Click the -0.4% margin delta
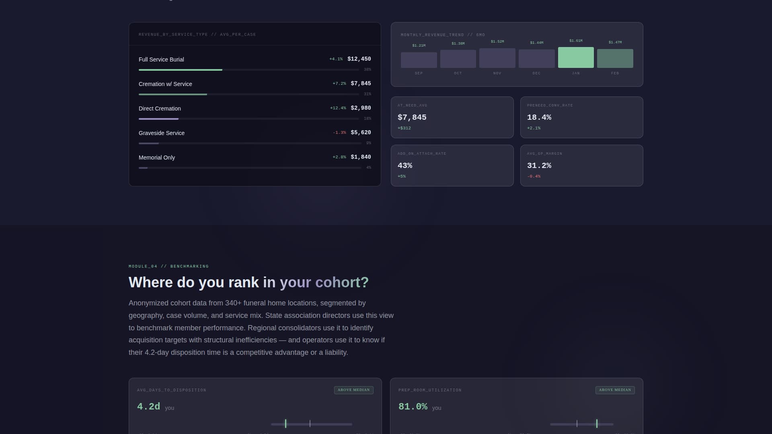Screen dimensions: 772x434 534,176
